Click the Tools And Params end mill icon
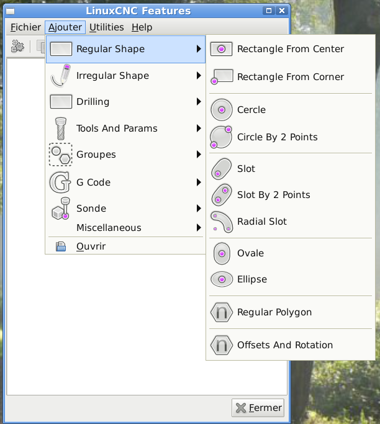The width and height of the screenshot is (380, 424). pos(61,129)
